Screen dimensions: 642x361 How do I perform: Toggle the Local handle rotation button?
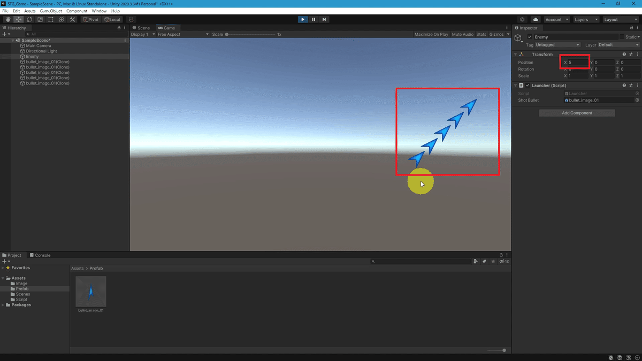pyautogui.click(x=113, y=20)
